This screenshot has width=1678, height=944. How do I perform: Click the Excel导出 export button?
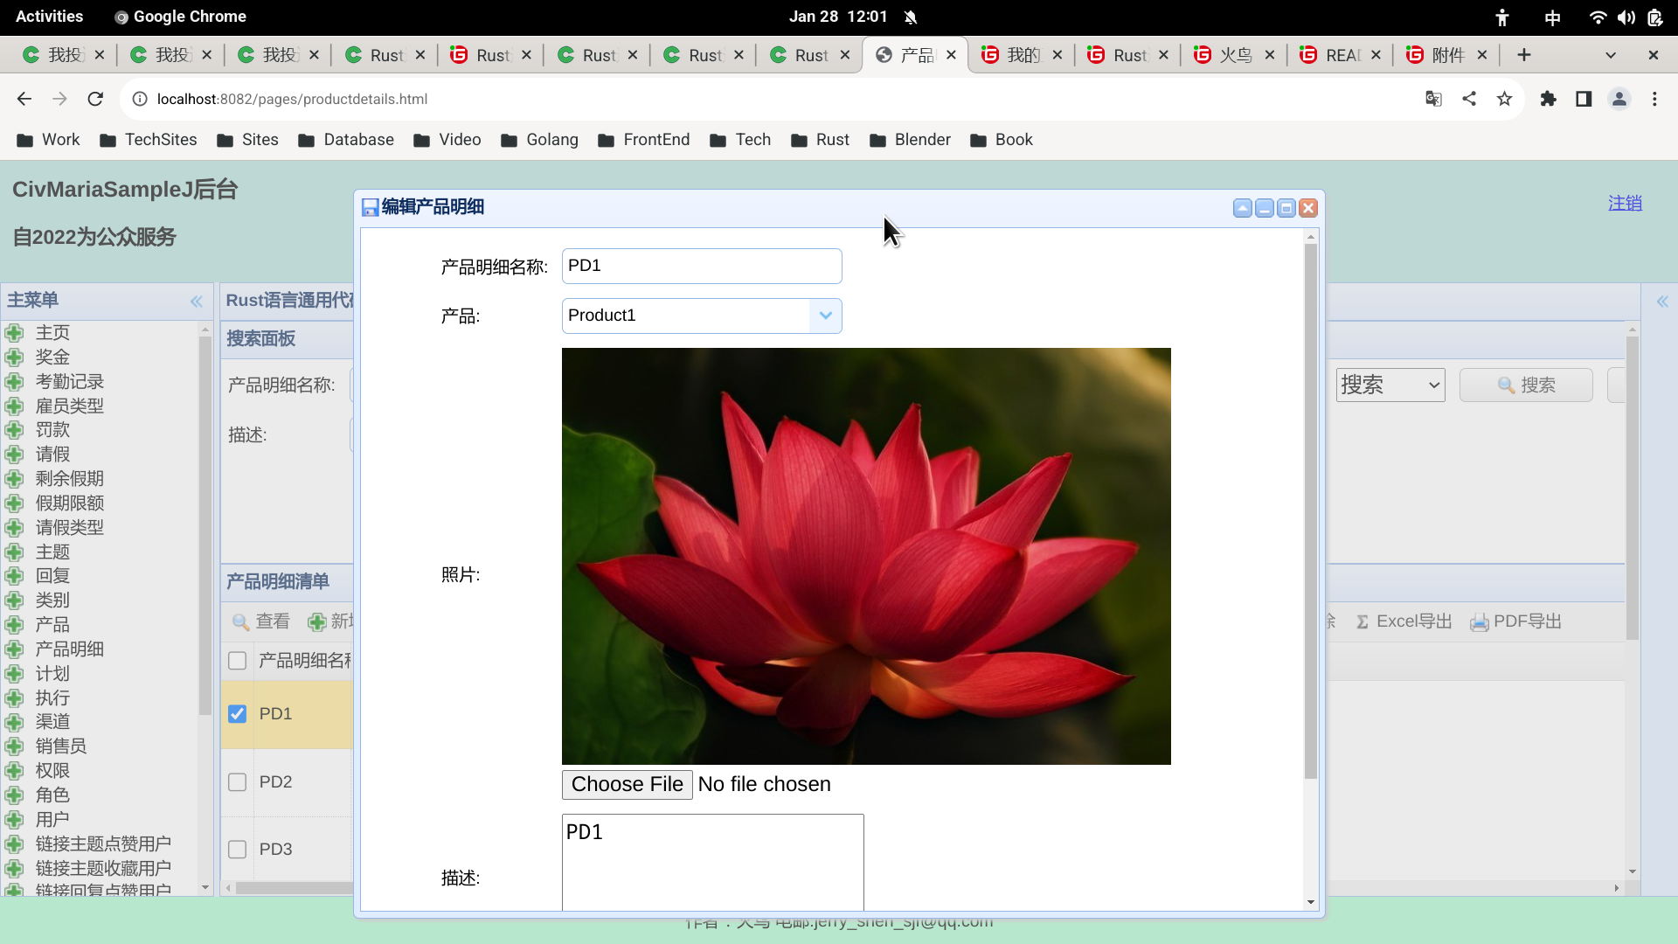(x=1404, y=621)
